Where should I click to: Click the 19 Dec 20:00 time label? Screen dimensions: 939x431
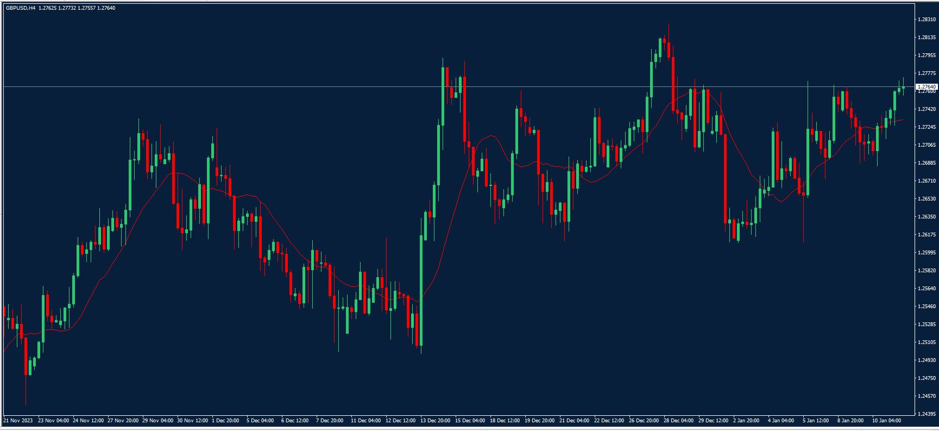coord(540,421)
